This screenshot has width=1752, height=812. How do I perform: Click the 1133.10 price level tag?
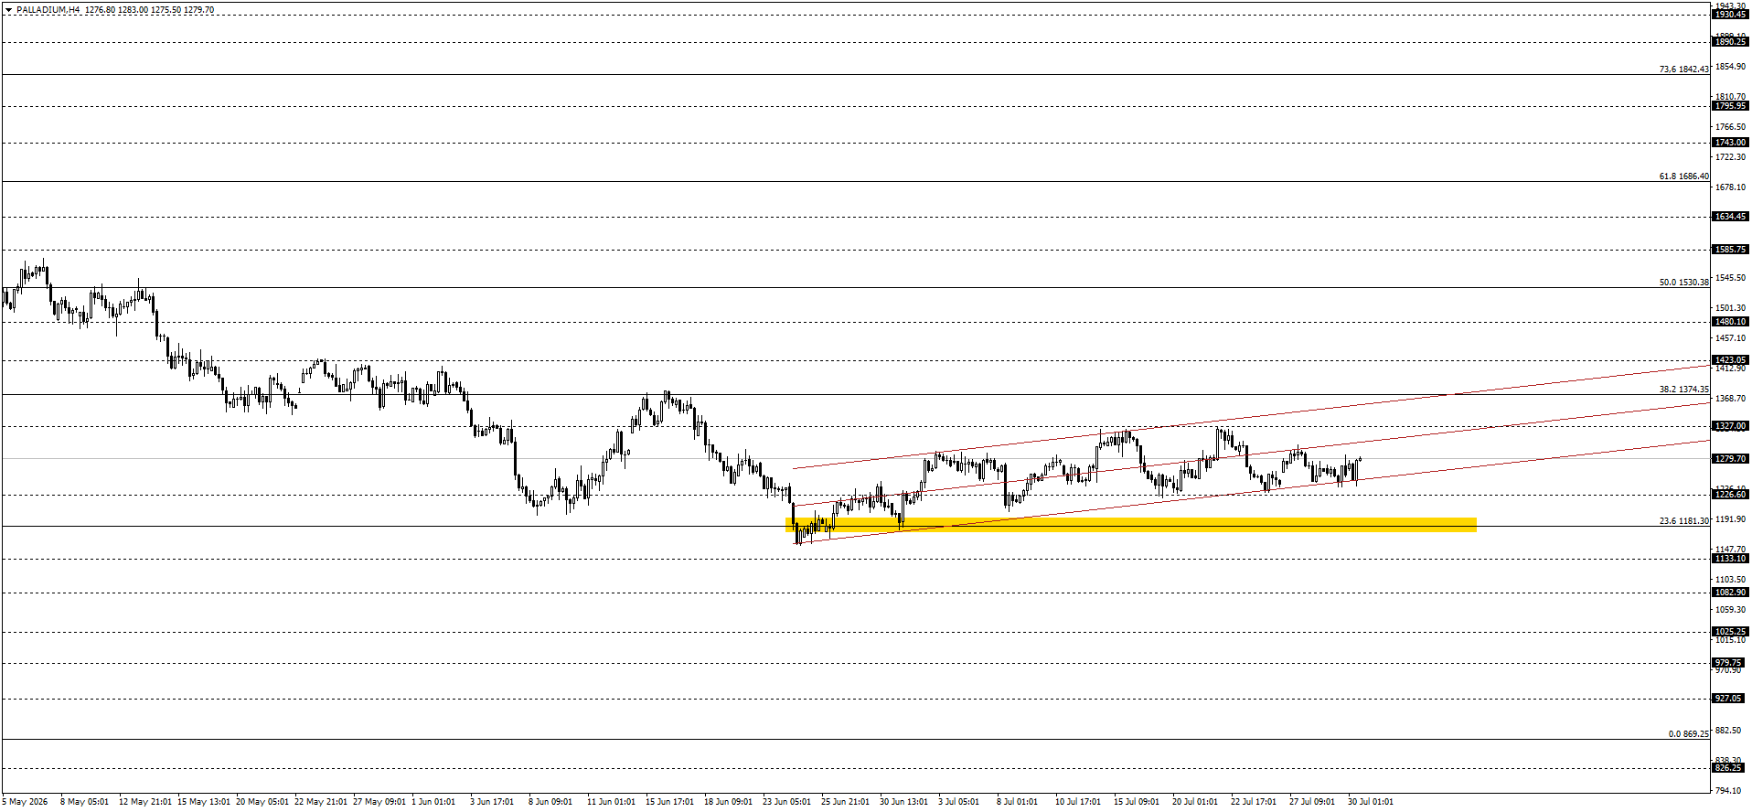pyautogui.click(x=1730, y=559)
